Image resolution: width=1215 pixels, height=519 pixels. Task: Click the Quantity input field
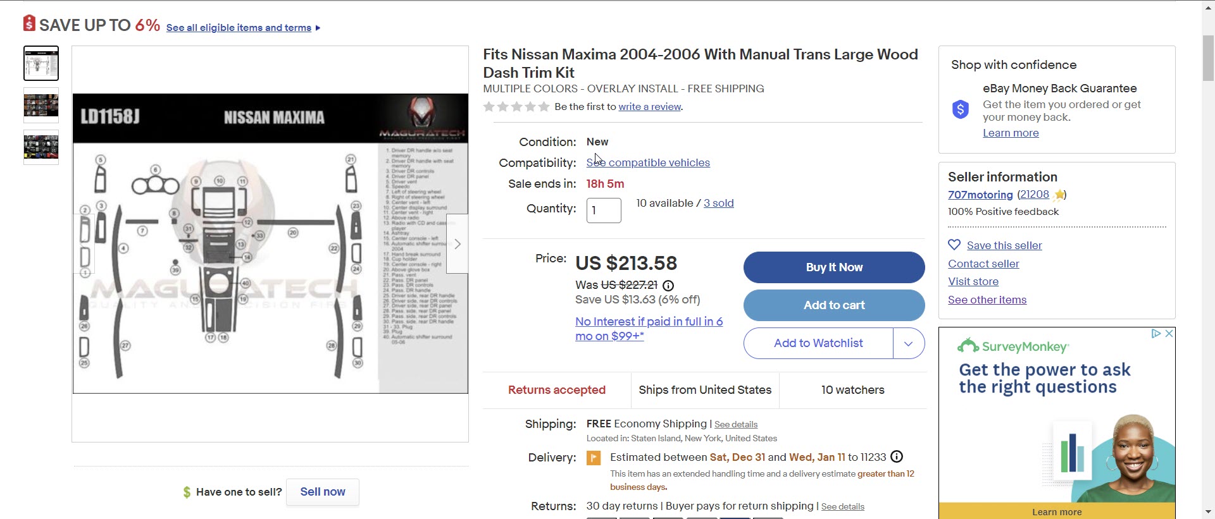604,211
